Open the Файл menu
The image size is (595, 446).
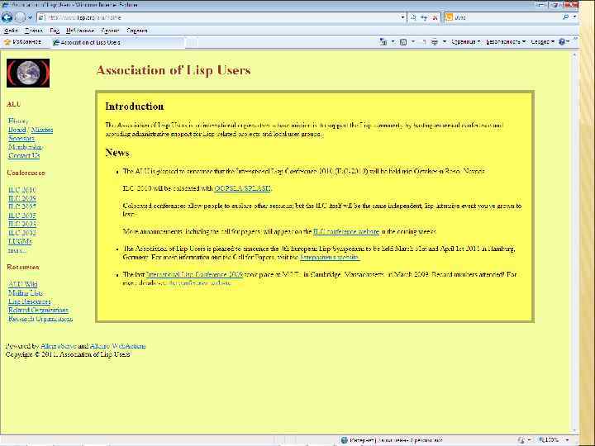pos(11,31)
